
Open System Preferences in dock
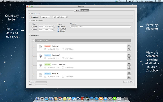(110, 98)
